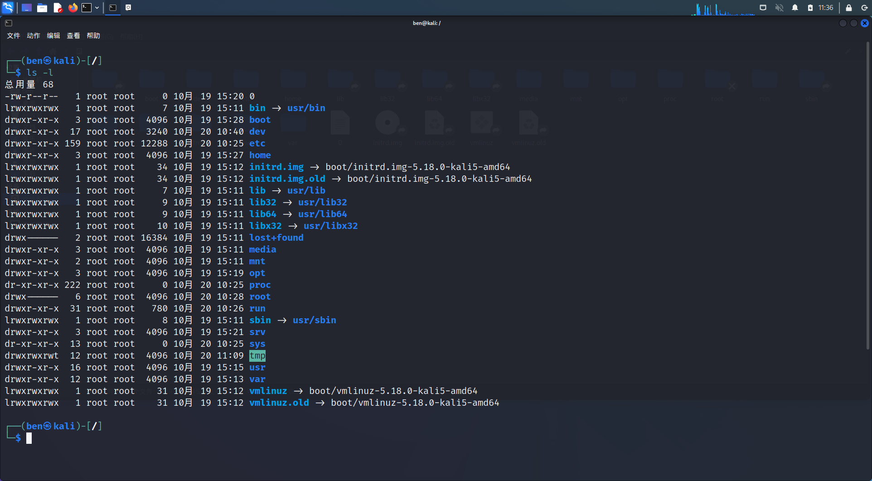The height and width of the screenshot is (481, 872).
Task: Select the active terminal taskbar button
Action: click(x=113, y=8)
